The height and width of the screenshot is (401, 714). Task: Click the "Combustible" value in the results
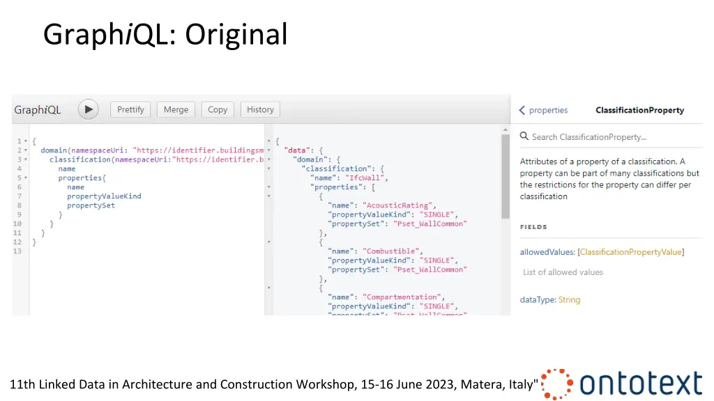click(x=391, y=251)
